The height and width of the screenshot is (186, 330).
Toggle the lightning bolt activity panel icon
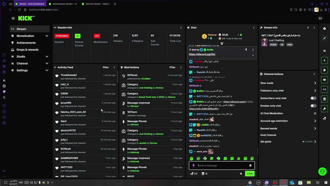pyautogui.click(x=325, y=60)
